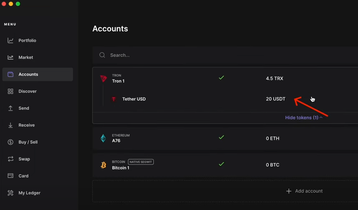Click the Bitcoin 1 sync checkmark
This screenshot has width=358, height=210.
[221, 164]
